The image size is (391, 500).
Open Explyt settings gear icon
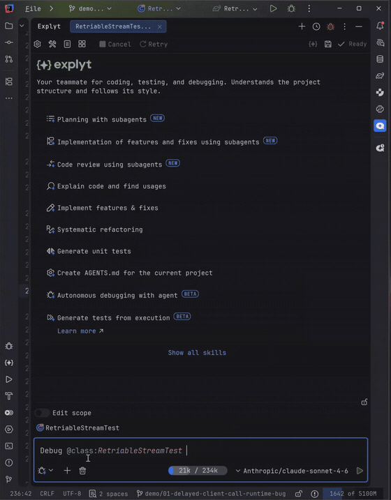click(37, 44)
